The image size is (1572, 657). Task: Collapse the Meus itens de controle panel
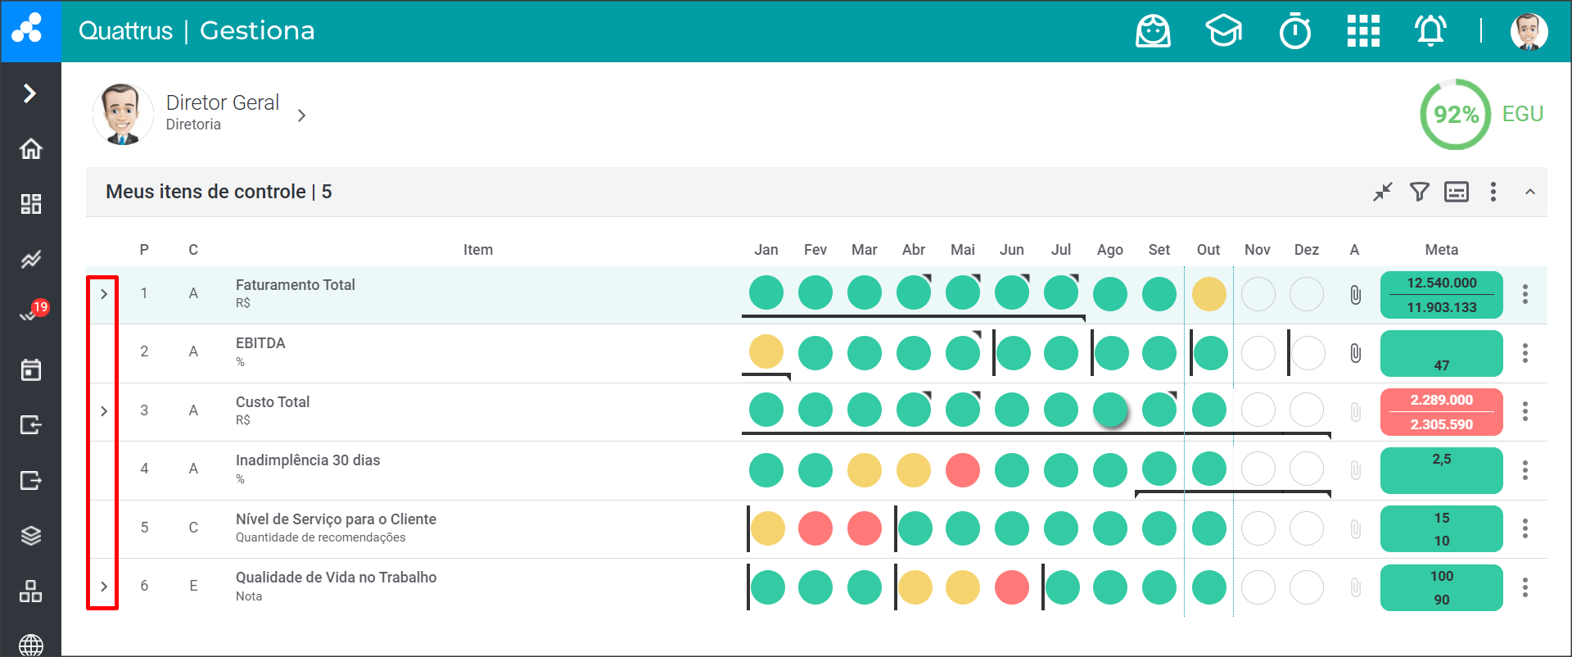point(1529,192)
